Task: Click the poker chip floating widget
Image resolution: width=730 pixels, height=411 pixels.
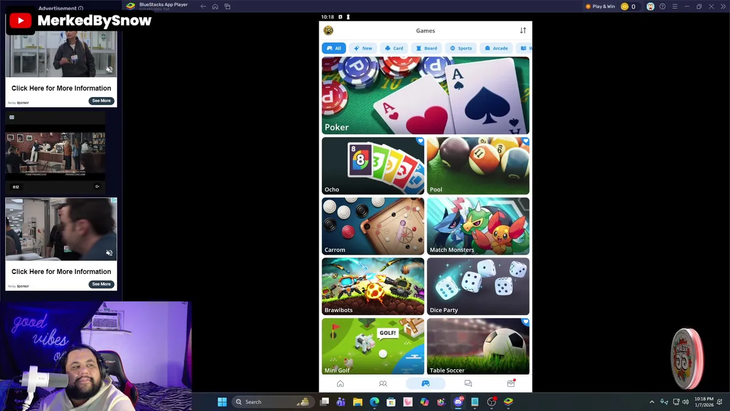Action: click(x=687, y=358)
